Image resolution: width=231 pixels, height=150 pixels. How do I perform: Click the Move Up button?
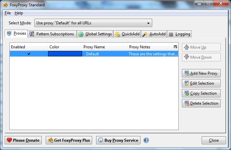(x=201, y=47)
